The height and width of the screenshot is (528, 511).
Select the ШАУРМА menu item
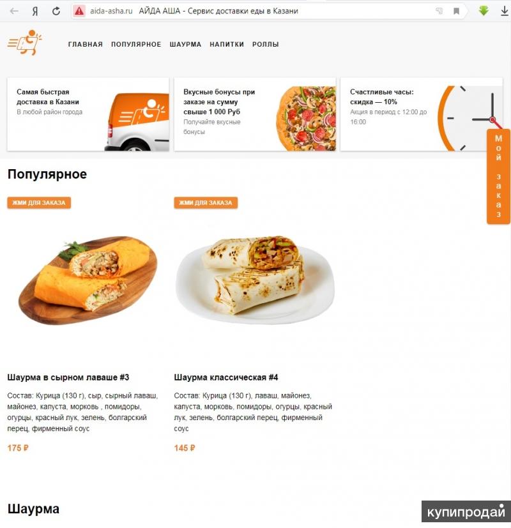(x=185, y=45)
